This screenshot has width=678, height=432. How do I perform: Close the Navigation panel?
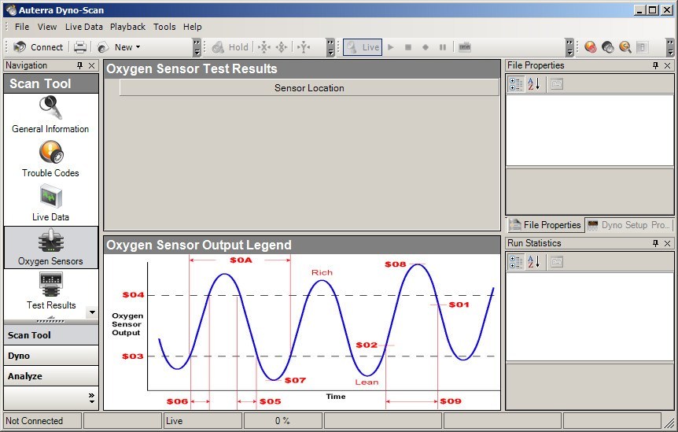92,65
